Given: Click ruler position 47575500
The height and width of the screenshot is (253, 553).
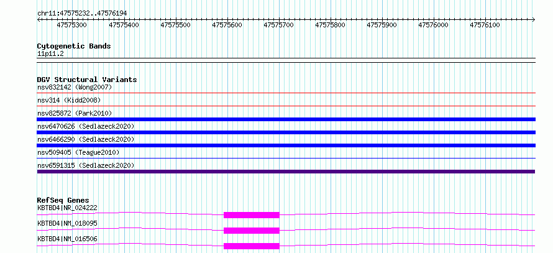Looking at the screenshot, I should 175,25.
